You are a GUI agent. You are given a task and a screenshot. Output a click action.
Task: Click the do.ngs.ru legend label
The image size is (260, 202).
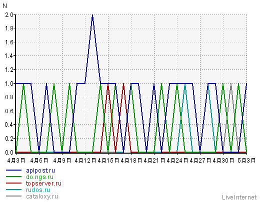(x=39, y=177)
